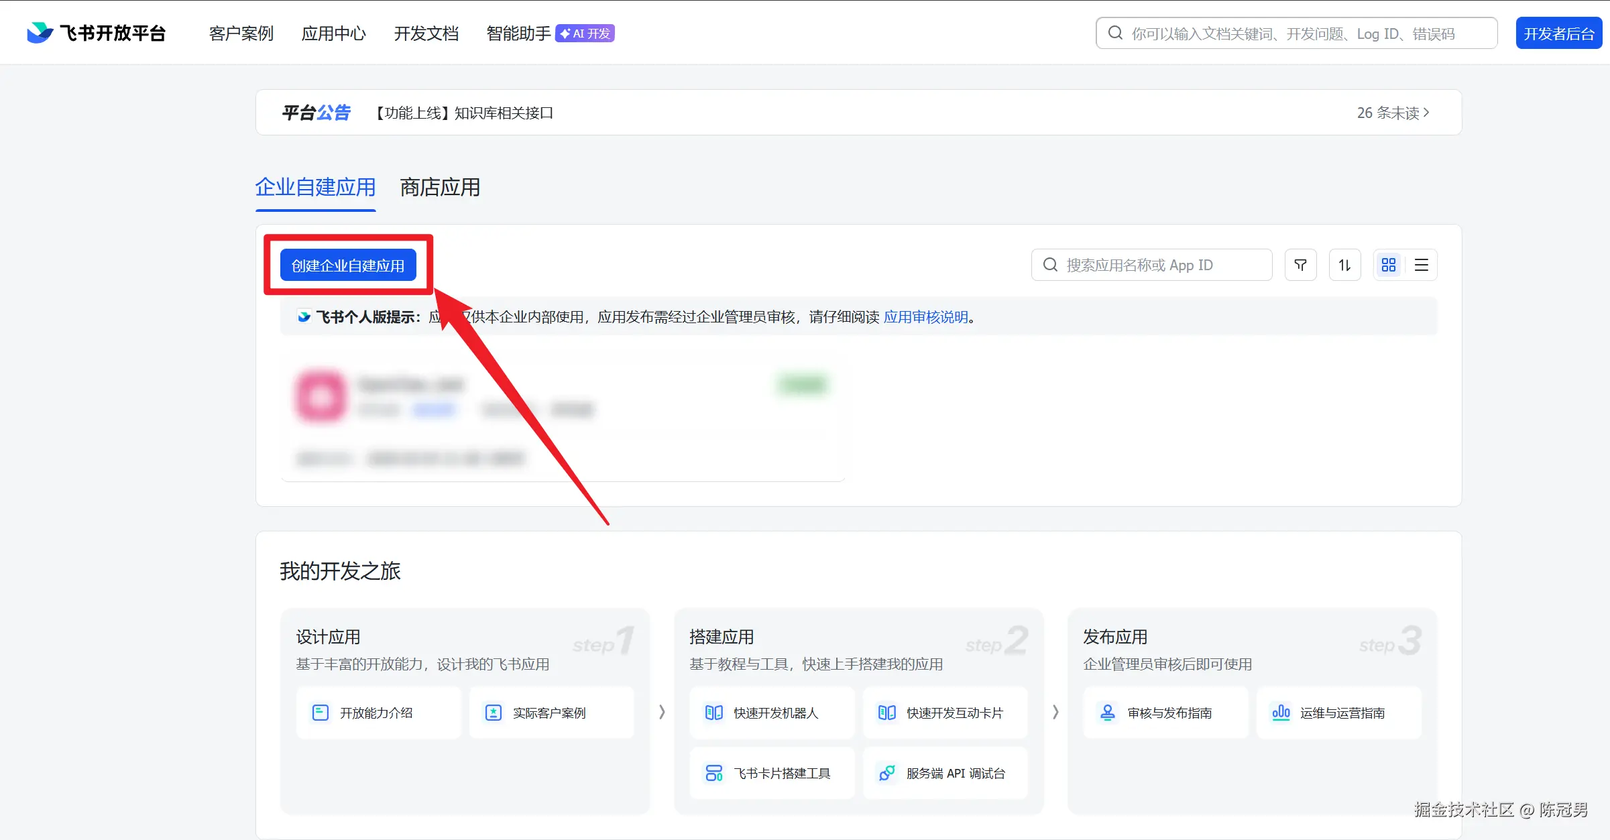
Task: Switch to the 商店应用 tab
Action: click(439, 188)
